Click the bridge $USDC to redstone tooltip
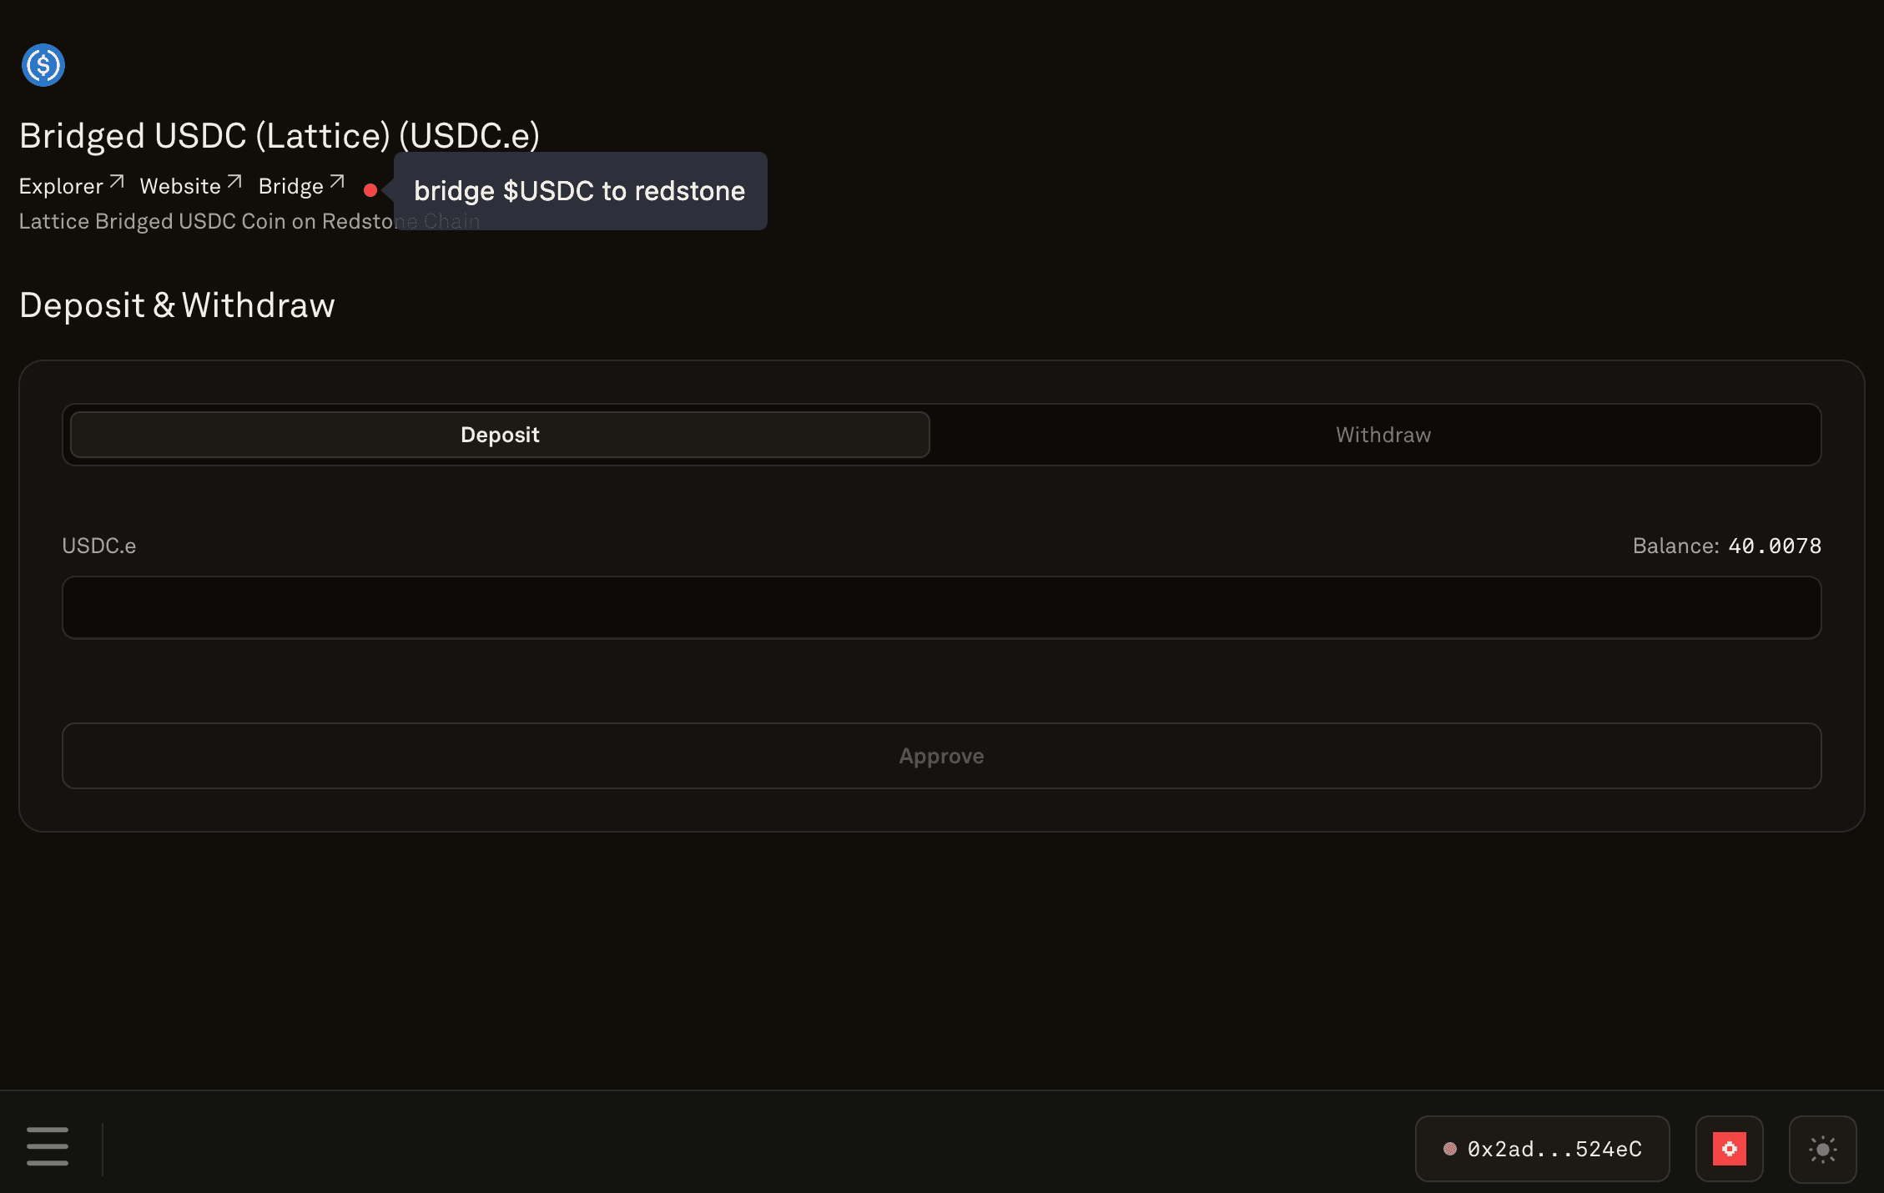 pyautogui.click(x=579, y=191)
